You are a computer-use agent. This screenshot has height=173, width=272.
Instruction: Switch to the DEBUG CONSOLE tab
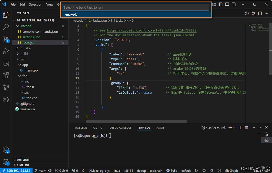pos(120,128)
